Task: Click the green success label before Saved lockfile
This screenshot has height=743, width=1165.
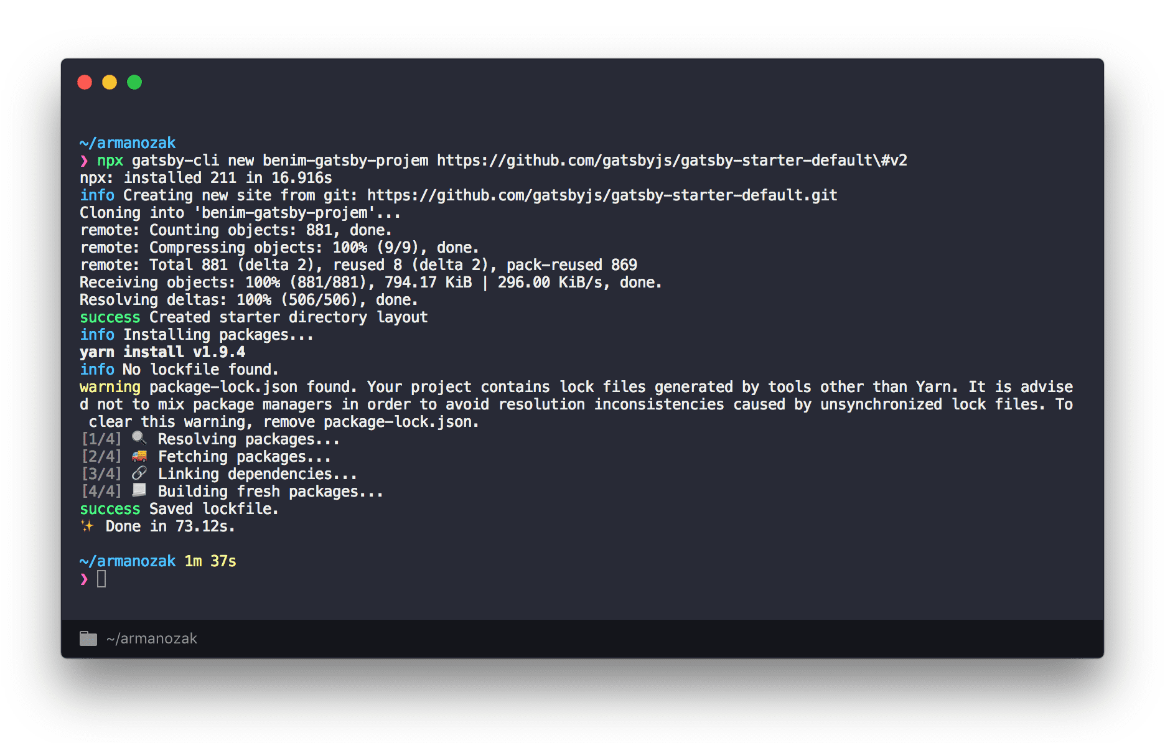Action: coord(110,509)
